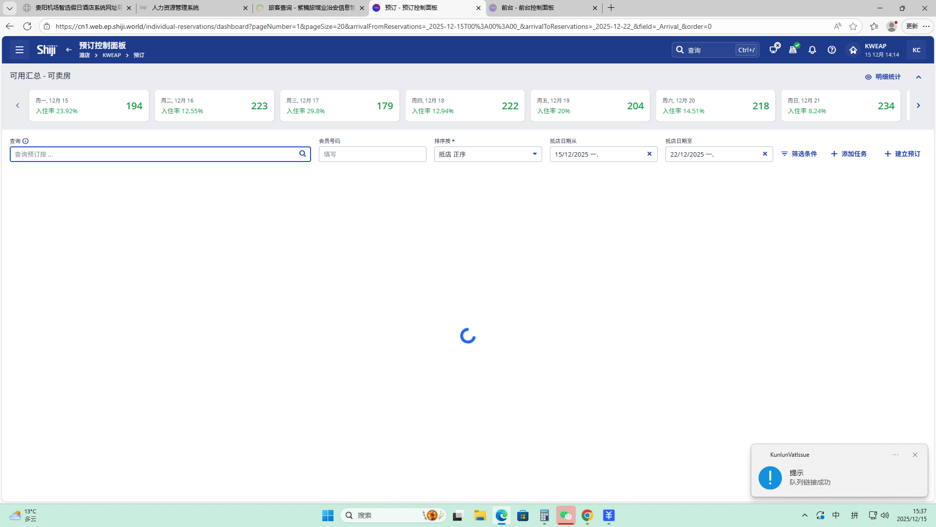936x527 pixels.
Task: Open WeChat from the Windows taskbar
Action: click(565, 515)
